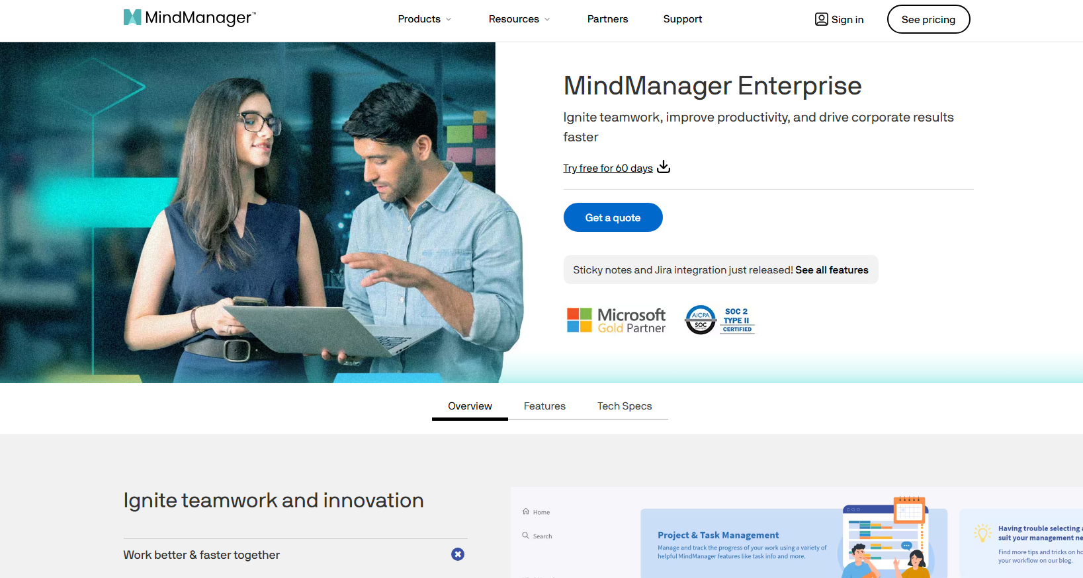Click the Home icon in app preview
The image size is (1083, 578).
pyautogui.click(x=526, y=511)
